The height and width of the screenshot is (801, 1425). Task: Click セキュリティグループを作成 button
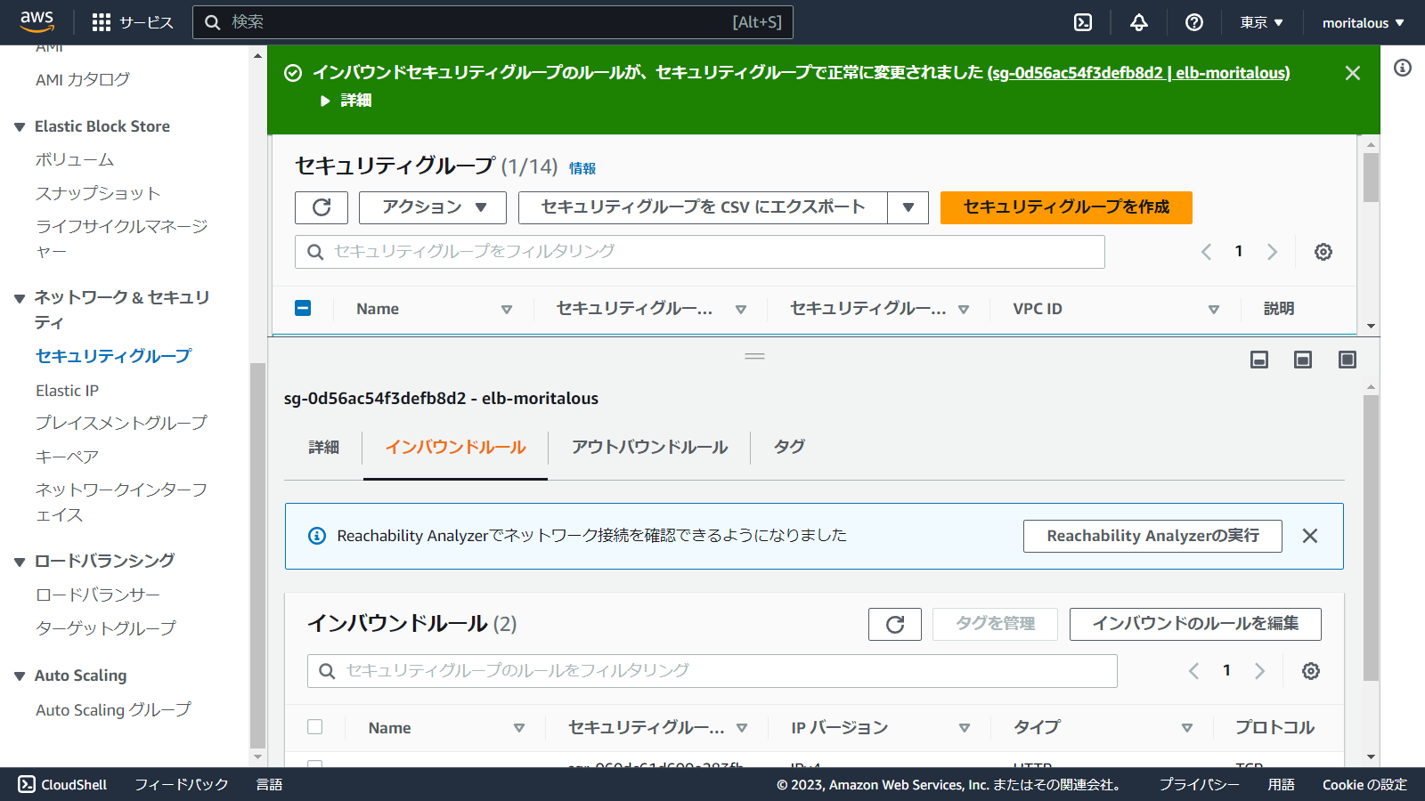point(1065,207)
